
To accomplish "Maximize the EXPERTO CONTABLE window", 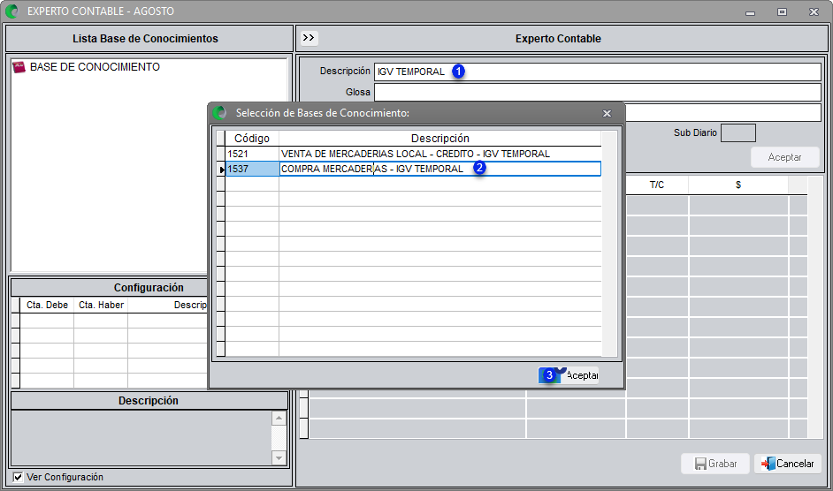I will 782,11.
